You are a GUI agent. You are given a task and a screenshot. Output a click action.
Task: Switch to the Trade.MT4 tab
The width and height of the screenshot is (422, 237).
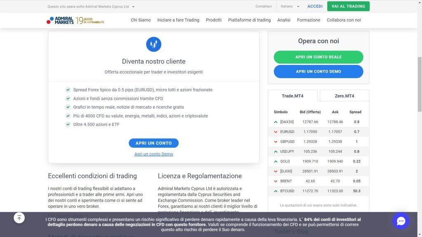tap(293, 96)
